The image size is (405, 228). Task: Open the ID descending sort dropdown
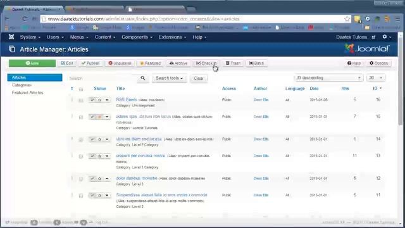tap(328, 78)
